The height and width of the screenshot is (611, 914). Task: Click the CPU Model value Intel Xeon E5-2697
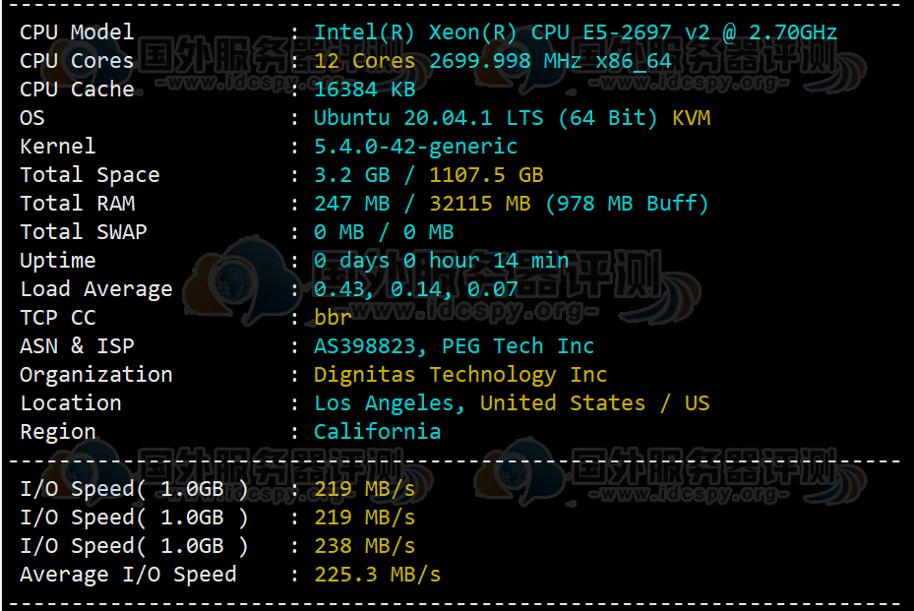(x=576, y=32)
